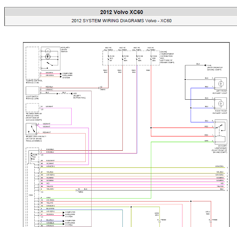The image size is (237, 227).
Task: Click the RED/WHT label at Brake Light Contact
Action: tap(47, 132)
